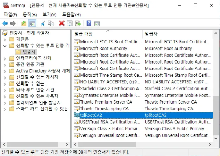Click the Microsoft Root Authority certificate icon
The image size is (220, 156).
(77, 48)
